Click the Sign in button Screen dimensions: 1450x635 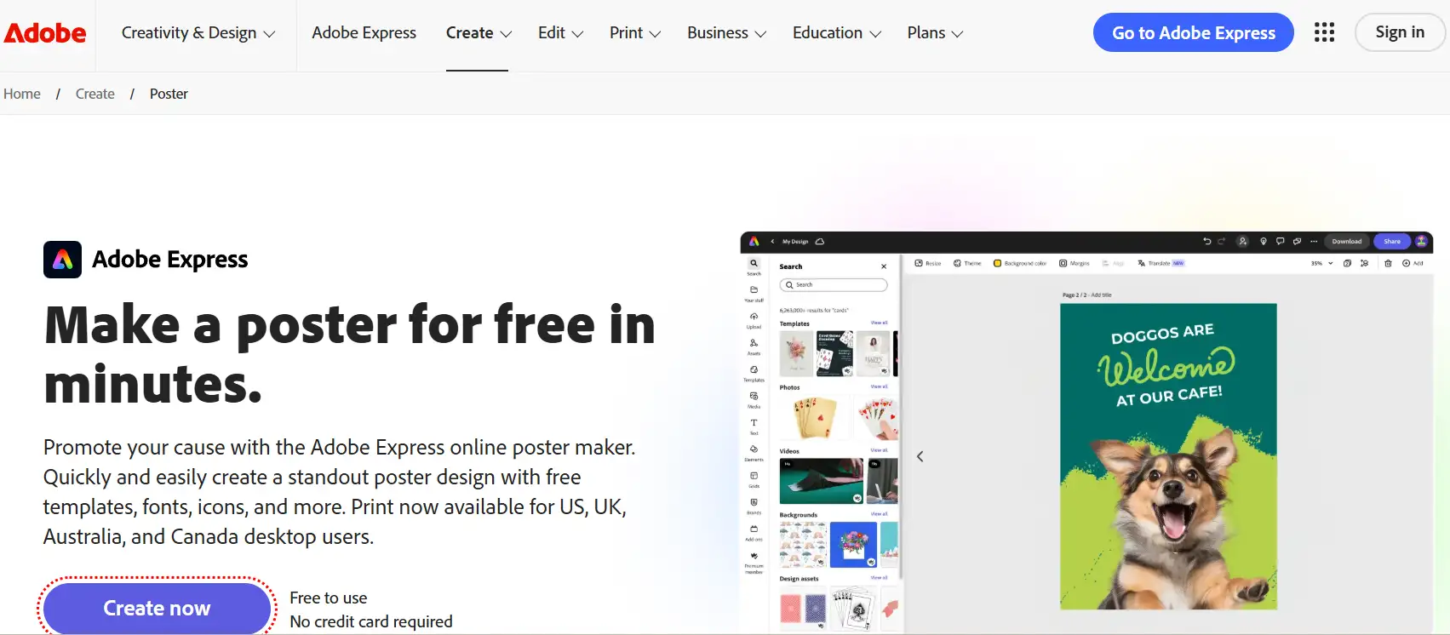1400,32
